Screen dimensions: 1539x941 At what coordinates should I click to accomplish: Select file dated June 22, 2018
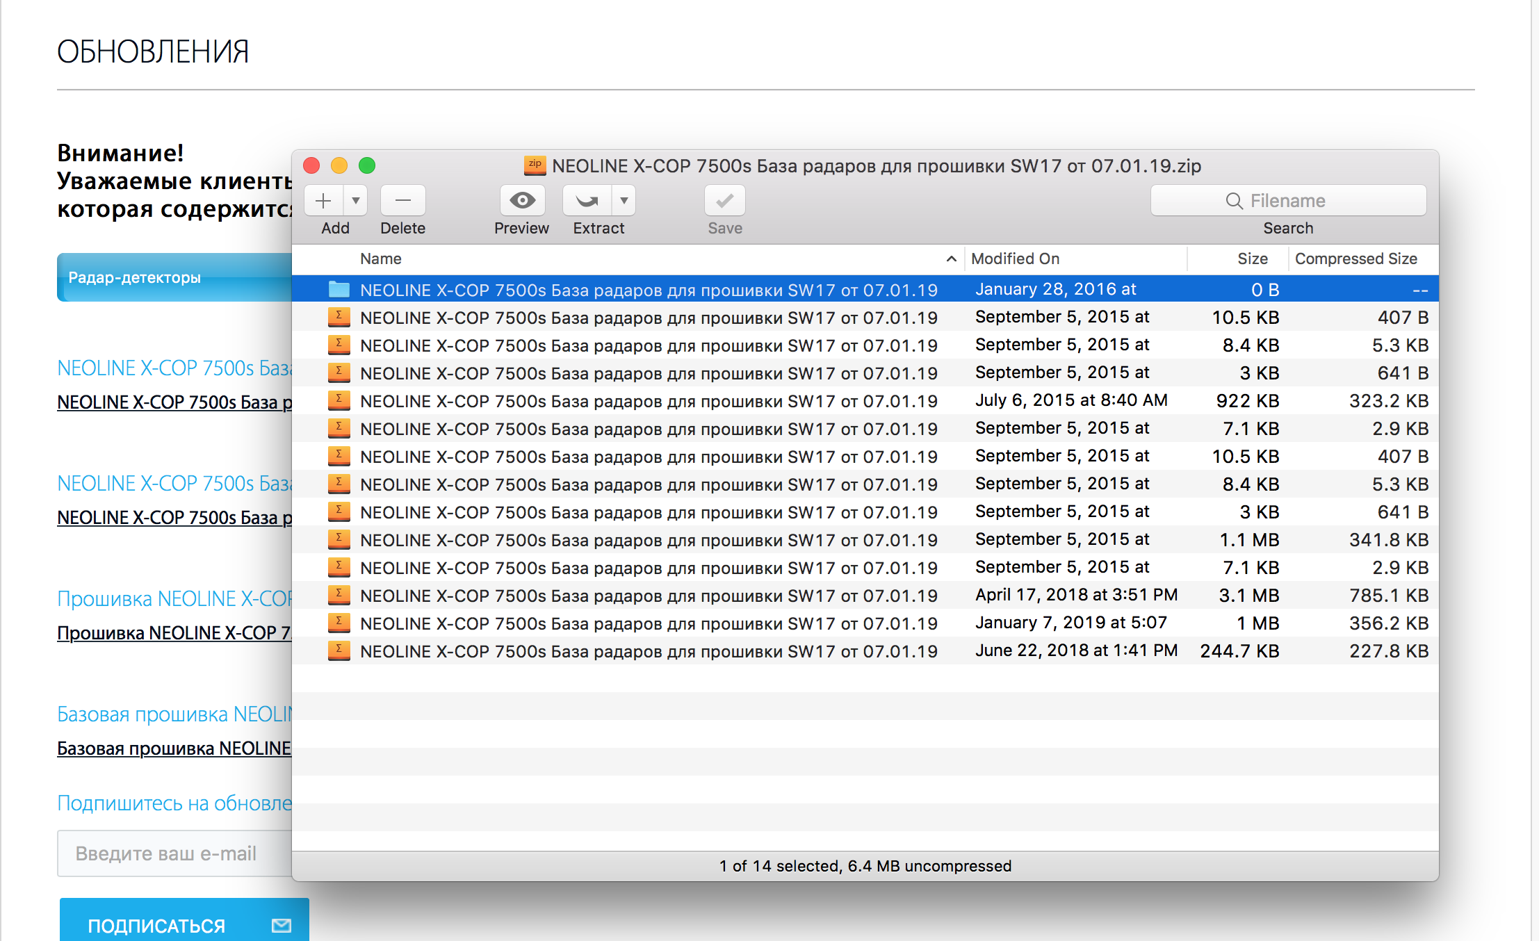[x=865, y=650]
